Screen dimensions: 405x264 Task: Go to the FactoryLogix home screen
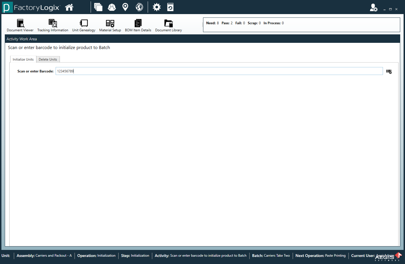[x=69, y=7]
